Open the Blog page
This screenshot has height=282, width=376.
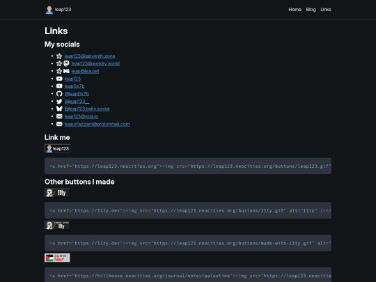[x=311, y=10]
